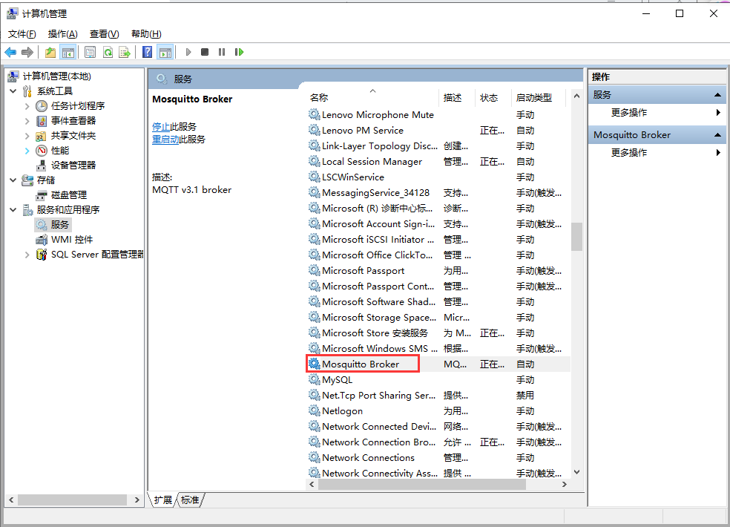The width and height of the screenshot is (730, 527).
Task: Click services horizontal scroll right arrow
Action: tap(565, 485)
